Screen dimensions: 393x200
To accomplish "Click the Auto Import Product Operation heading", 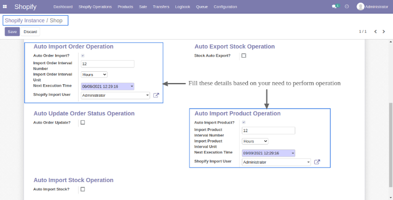I will point(237,114).
